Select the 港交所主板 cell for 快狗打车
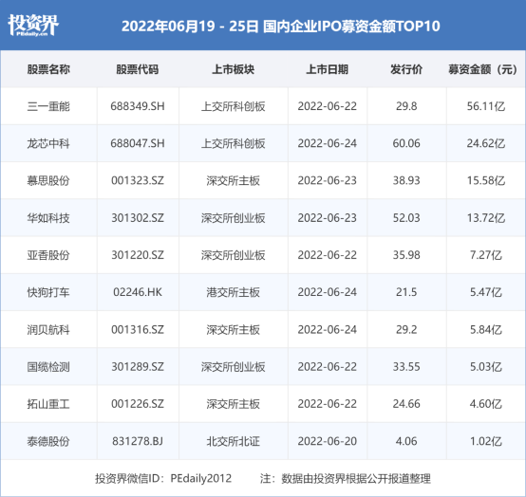This screenshot has height=497, width=526. [x=234, y=292]
